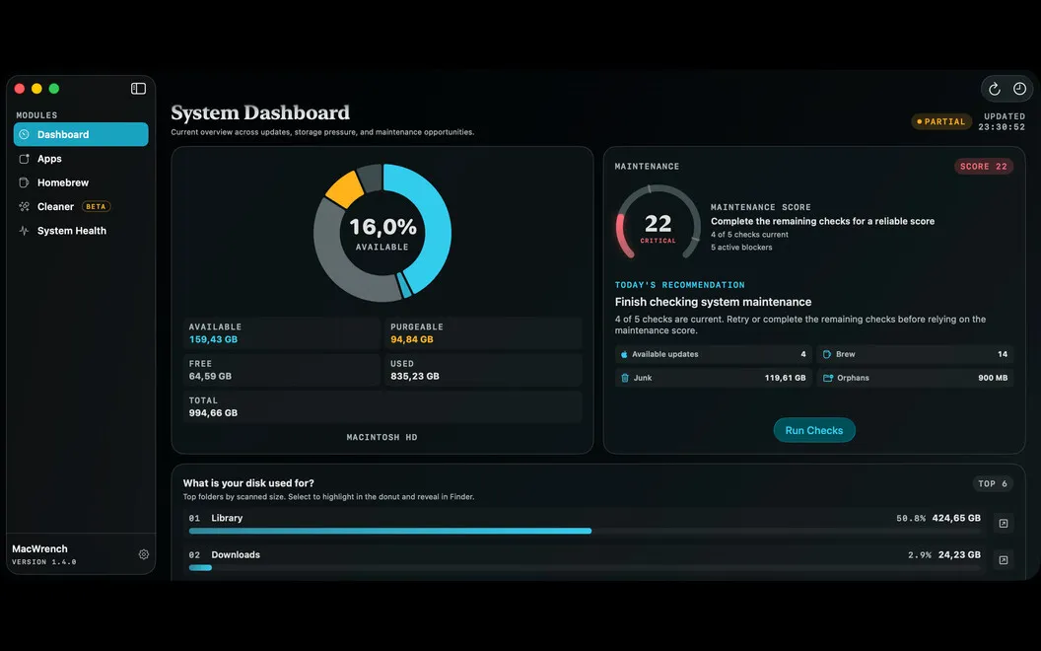Open the history clock icon
Screen dimensions: 1041x651
[1019, 89]
